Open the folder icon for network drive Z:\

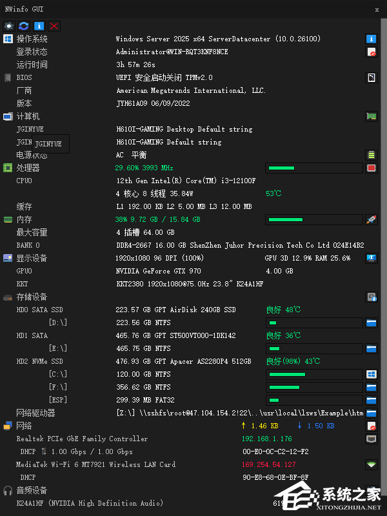pyautogui.click(x=372, y=413)
